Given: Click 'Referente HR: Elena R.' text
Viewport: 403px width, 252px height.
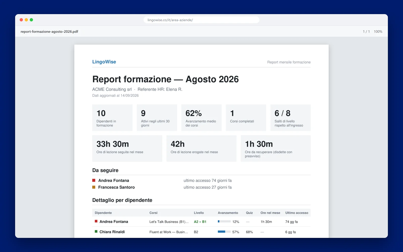Looking at the screenshot, I should (x=160, y=89).
